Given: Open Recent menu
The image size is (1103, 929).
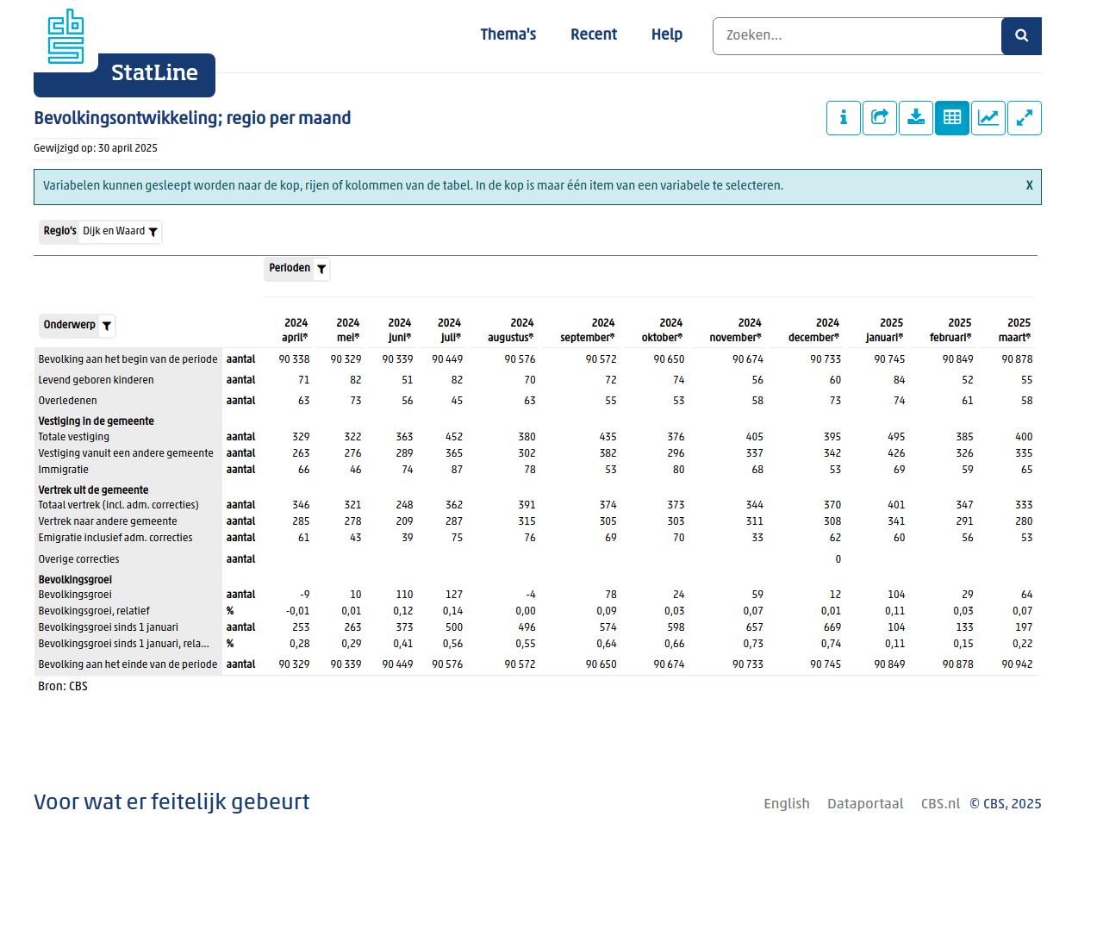Looking at the screenshot, I should click(594, 34).
